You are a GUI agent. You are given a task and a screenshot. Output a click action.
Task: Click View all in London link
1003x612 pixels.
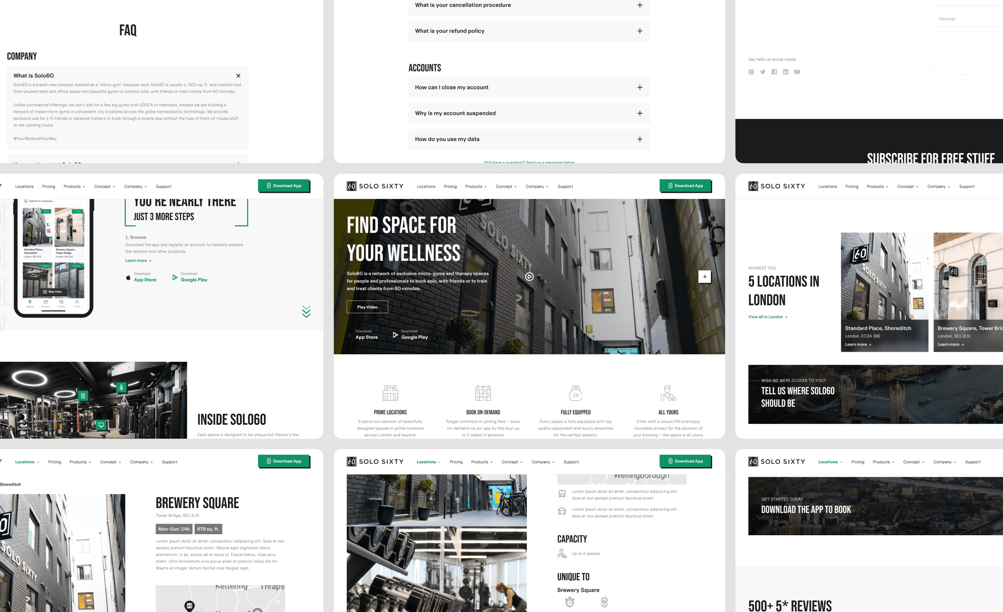[x=767, y=317]
